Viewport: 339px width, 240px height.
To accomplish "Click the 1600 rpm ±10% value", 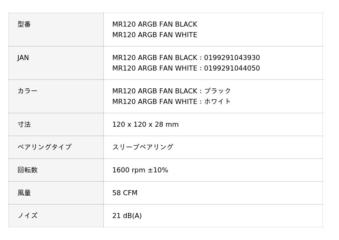I will 140,170.
